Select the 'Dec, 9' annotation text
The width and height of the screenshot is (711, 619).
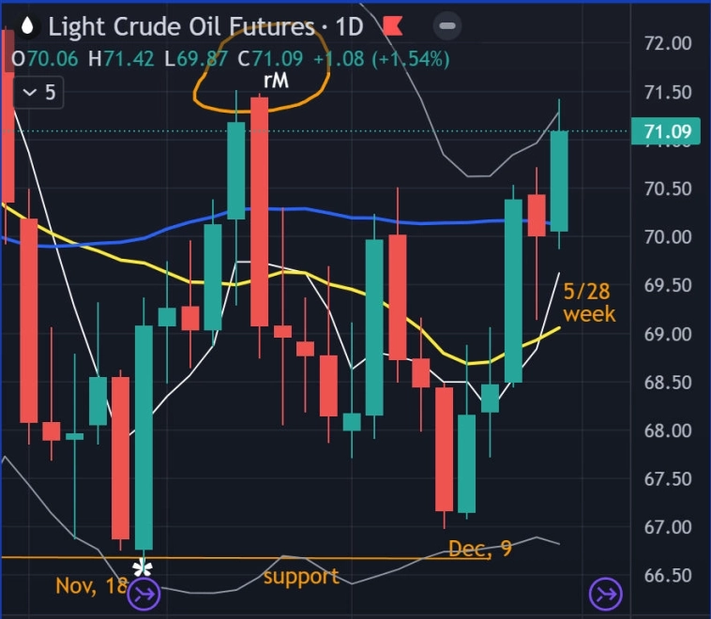point(479,549)
